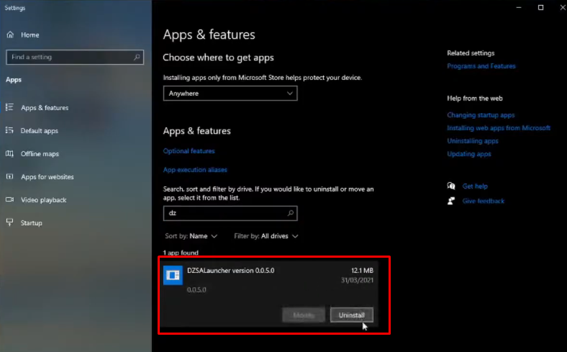Click the Choose where to get apps heading
The width and height of the screenshot is (567, 352).
[x=218, y=58]
